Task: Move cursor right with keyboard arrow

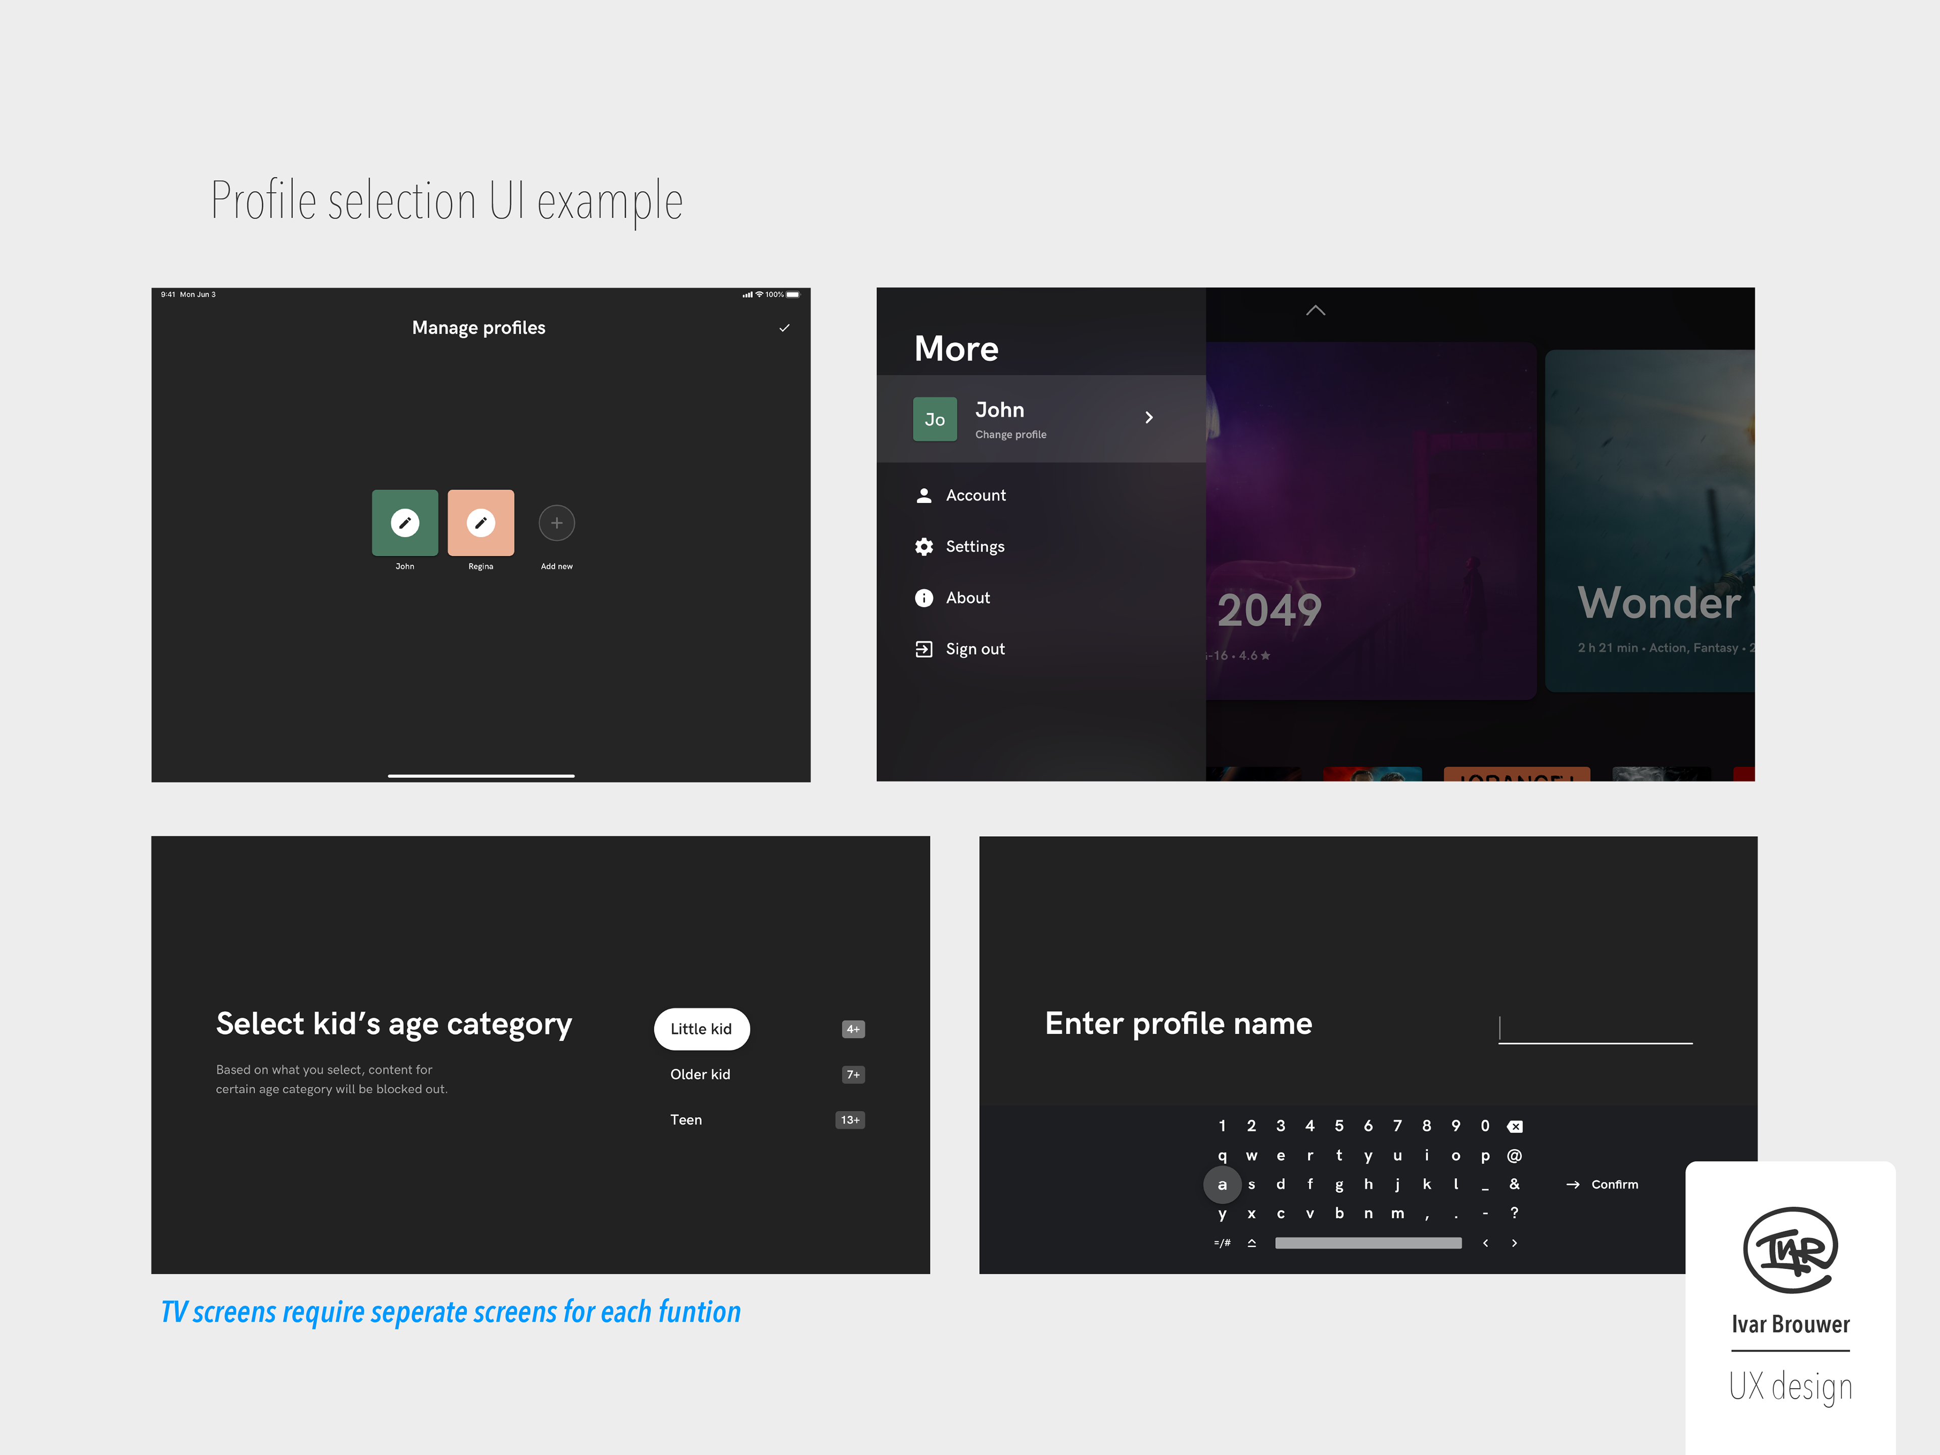Action: [x=1515, y=1243]
